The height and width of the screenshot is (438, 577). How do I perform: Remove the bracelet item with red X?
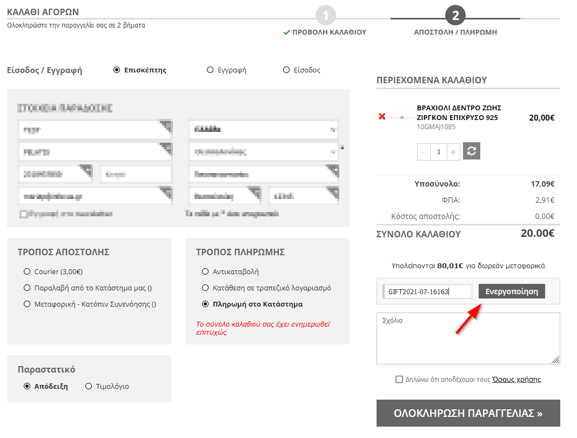click(x=382, y=117)
